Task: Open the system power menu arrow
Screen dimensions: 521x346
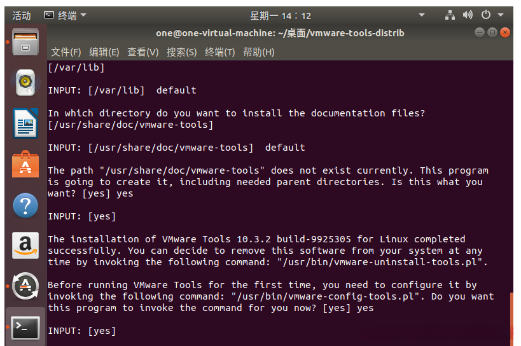Action: click(501, 15)
